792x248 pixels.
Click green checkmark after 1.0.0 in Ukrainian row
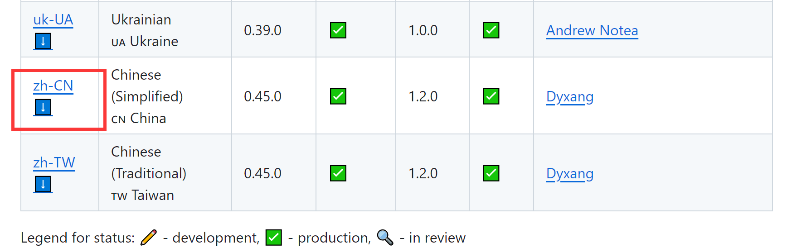click(491, 30)
